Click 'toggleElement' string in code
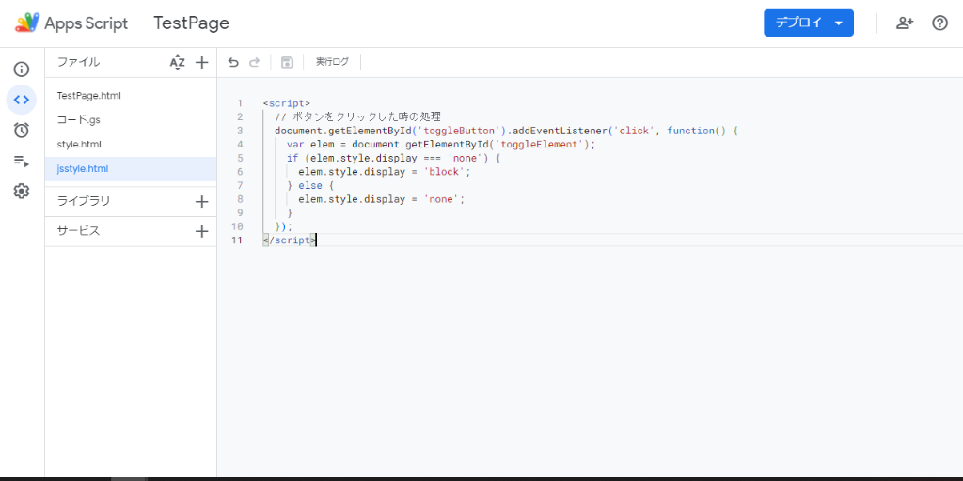 coord(540,144)
